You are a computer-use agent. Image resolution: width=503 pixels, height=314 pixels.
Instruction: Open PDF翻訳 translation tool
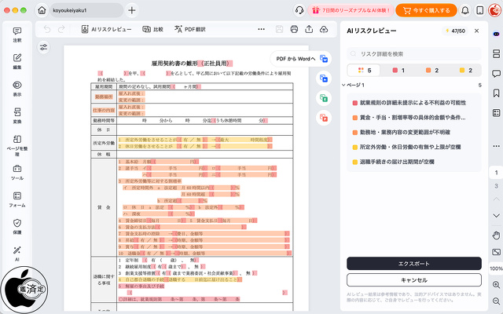pyautogui.click(x=190, y=29)
